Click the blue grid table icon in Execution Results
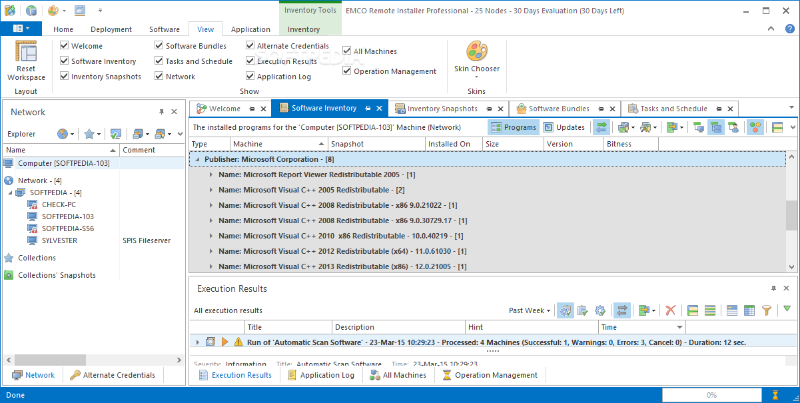The image size is (800, 403). coord(749,310)
